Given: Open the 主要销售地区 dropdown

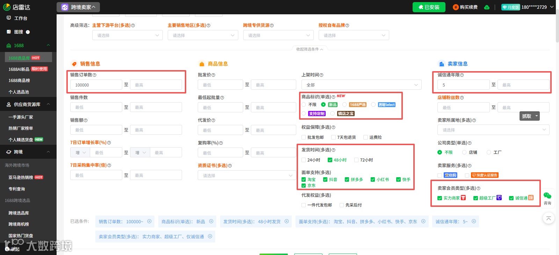Looking at the screenshot, I should pyautogui.click(x=203, y=35).
